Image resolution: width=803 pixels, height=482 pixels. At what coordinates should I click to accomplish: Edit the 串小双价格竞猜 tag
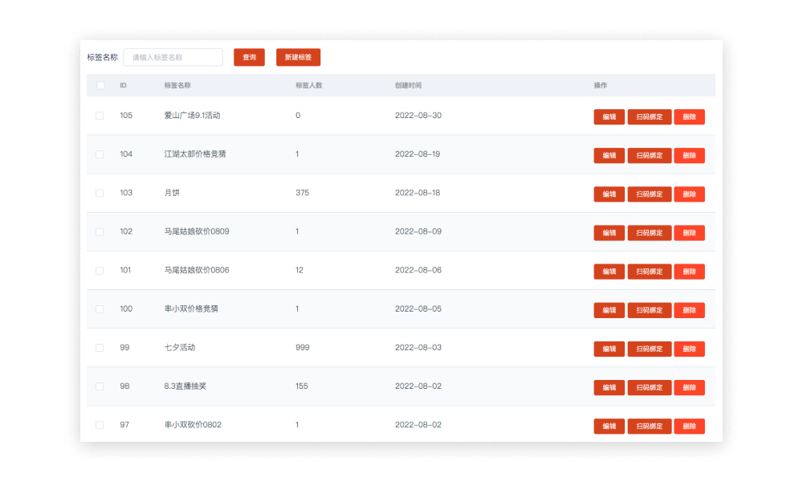point(609,309)
